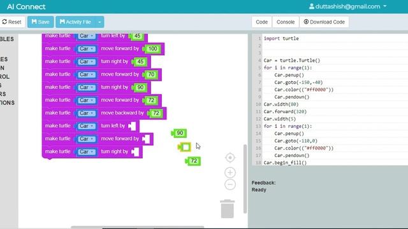408x229 pixels.
Task: Click the horizontal workspace scrollbar
Action: pyautogui.click(x=138, y=227)
